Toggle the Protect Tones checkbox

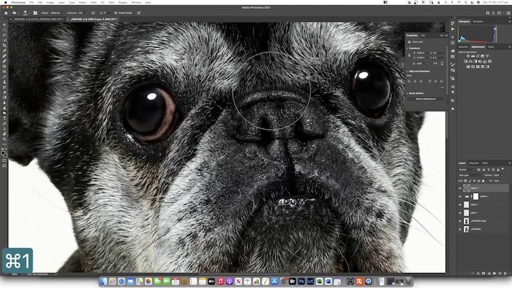tap(115, 12)
